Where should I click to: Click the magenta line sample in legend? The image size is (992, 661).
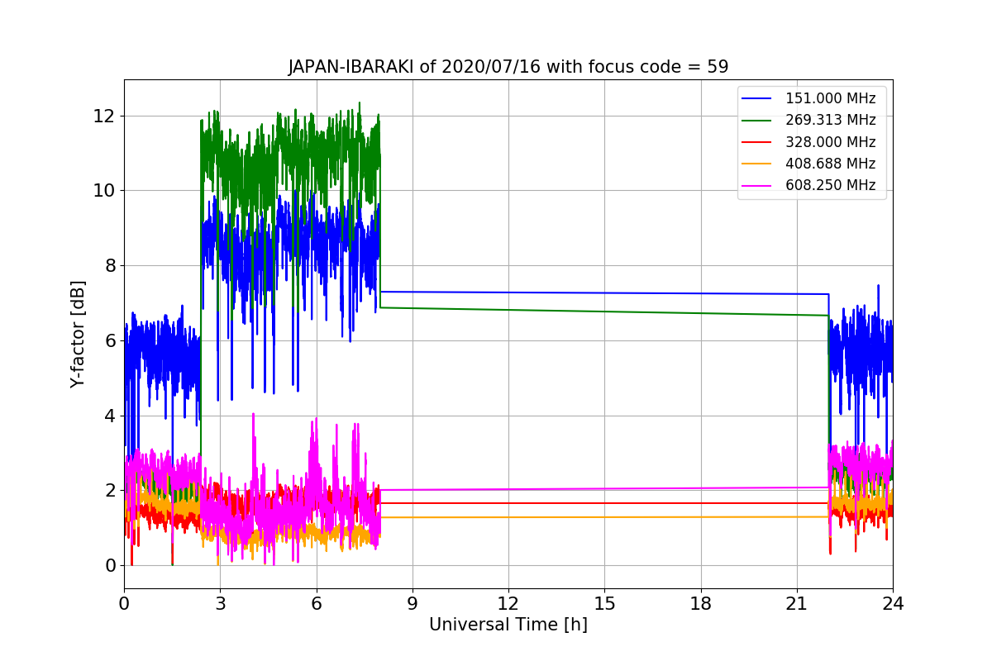point(758,186)
